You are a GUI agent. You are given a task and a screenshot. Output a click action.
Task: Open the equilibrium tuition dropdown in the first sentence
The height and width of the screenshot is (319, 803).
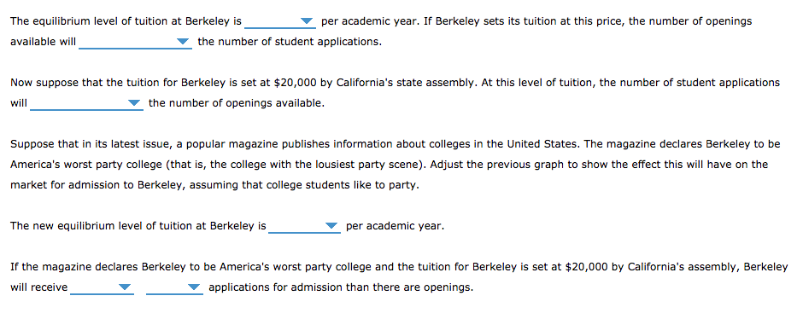[x=280, y=21]
